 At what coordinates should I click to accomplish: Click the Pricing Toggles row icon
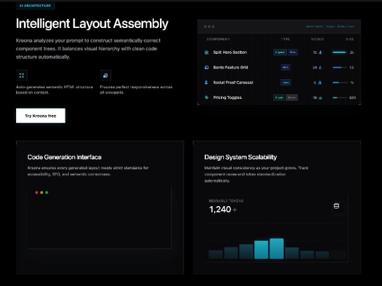click(207, 97)
